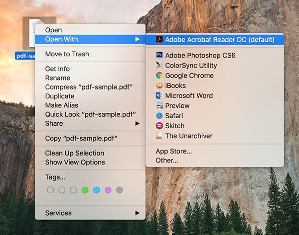The width and height of the screenshot is (299, 235).
Task: Expand the Services submenu arrow
Action: (138, 213)
